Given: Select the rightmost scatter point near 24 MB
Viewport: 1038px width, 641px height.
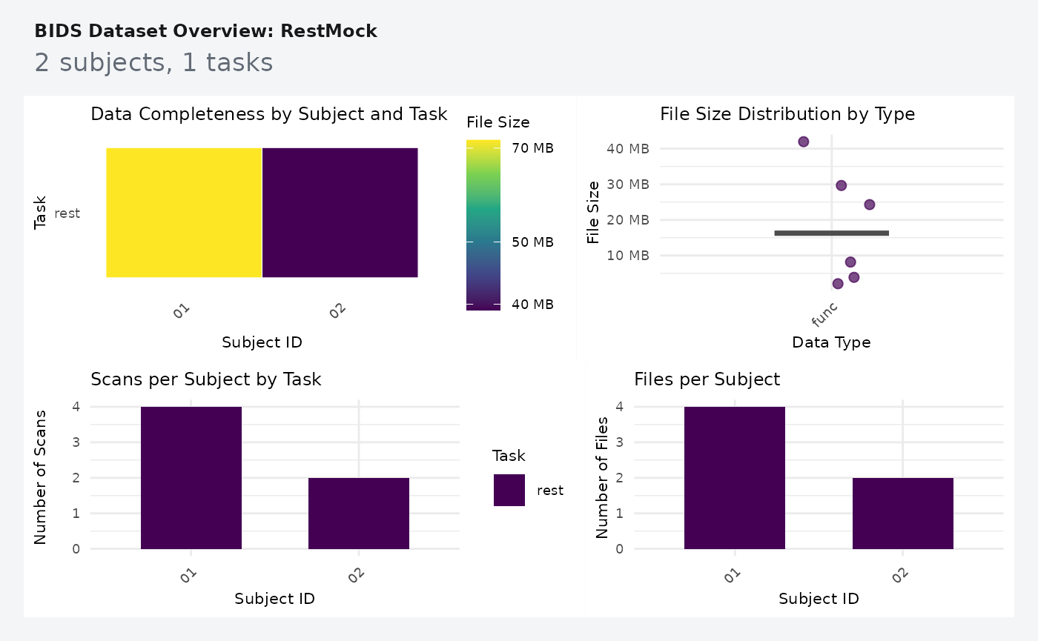Looking at the screenshot, I should point(870,205).
